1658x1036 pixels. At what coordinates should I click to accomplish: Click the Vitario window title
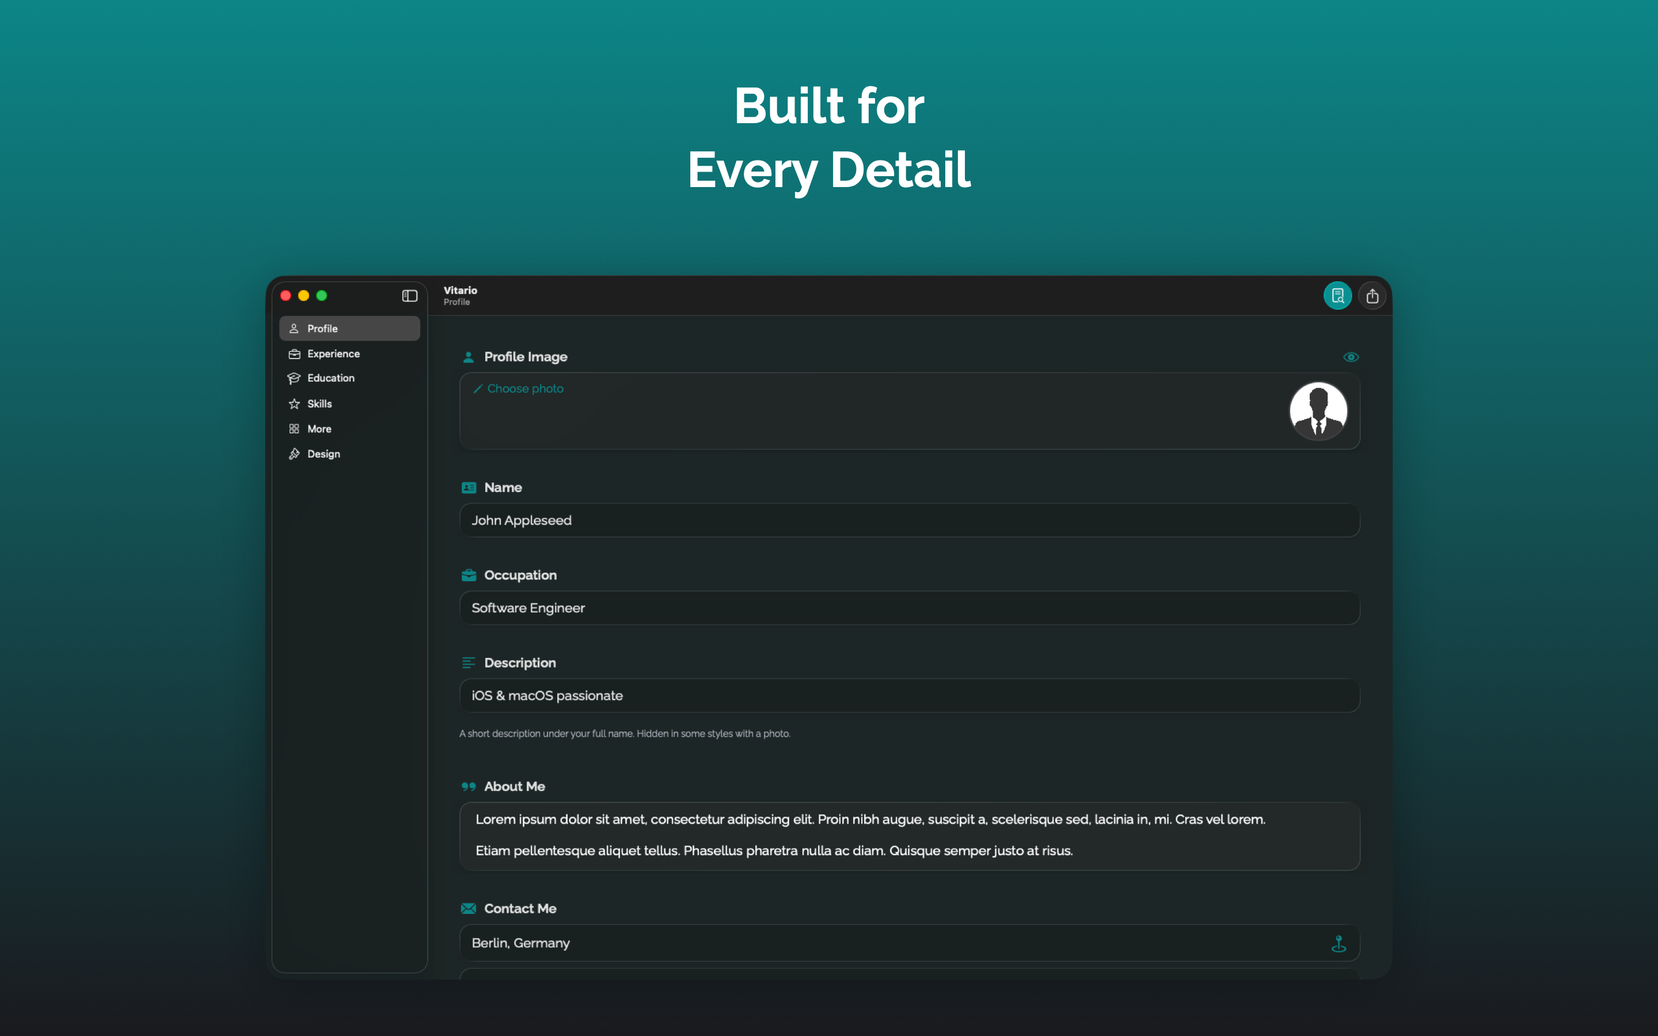tap(461, 290)
